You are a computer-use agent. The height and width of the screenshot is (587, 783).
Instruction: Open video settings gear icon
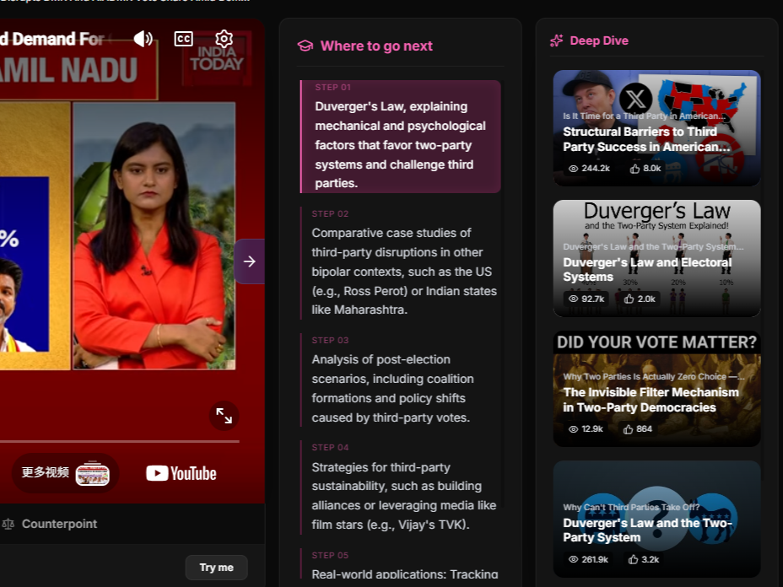click(x=224, y=39)
